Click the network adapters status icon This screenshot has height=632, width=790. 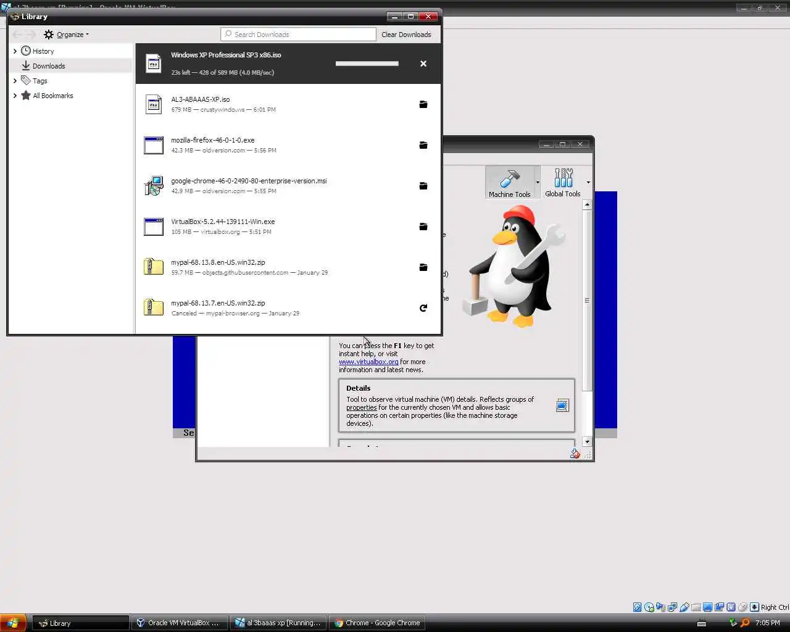[x=673, y=607]
